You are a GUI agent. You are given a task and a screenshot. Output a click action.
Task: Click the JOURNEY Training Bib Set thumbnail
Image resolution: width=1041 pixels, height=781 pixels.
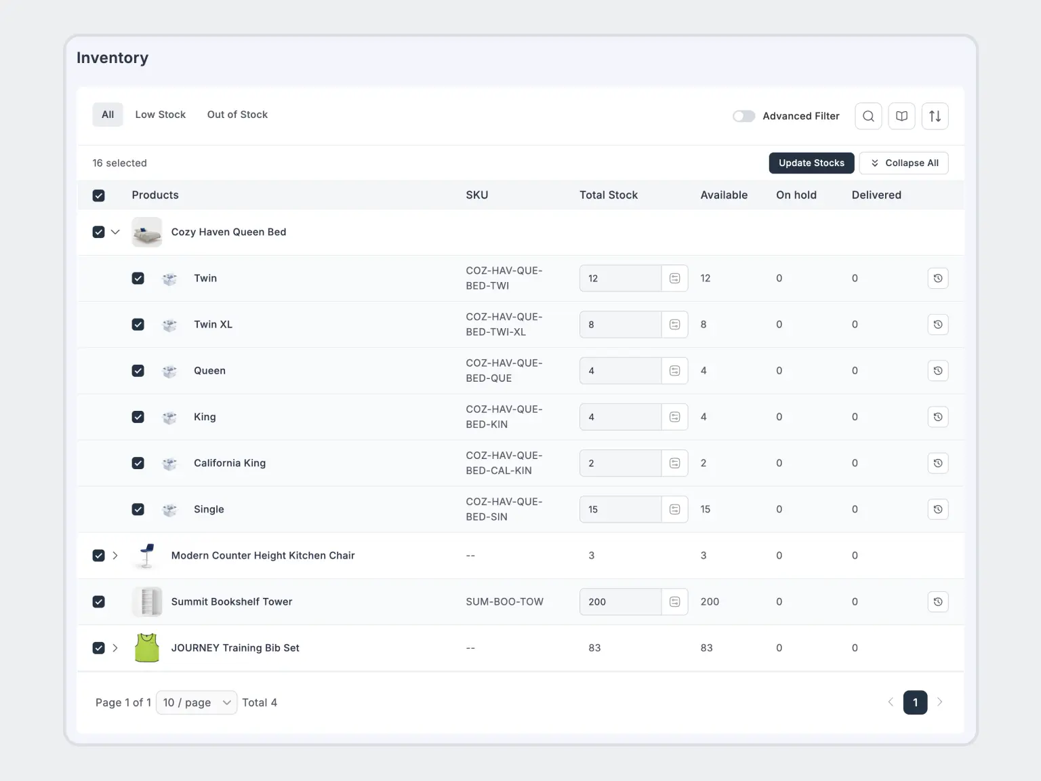(147, 648)
